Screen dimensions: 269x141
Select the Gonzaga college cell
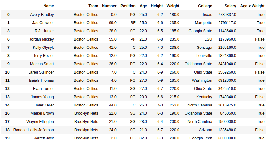click(x=204, y=48)
